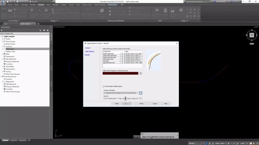This screenshot has width=259, height=145.
Task: Click the Pressure Networks icon in tree
Action: 4,62
